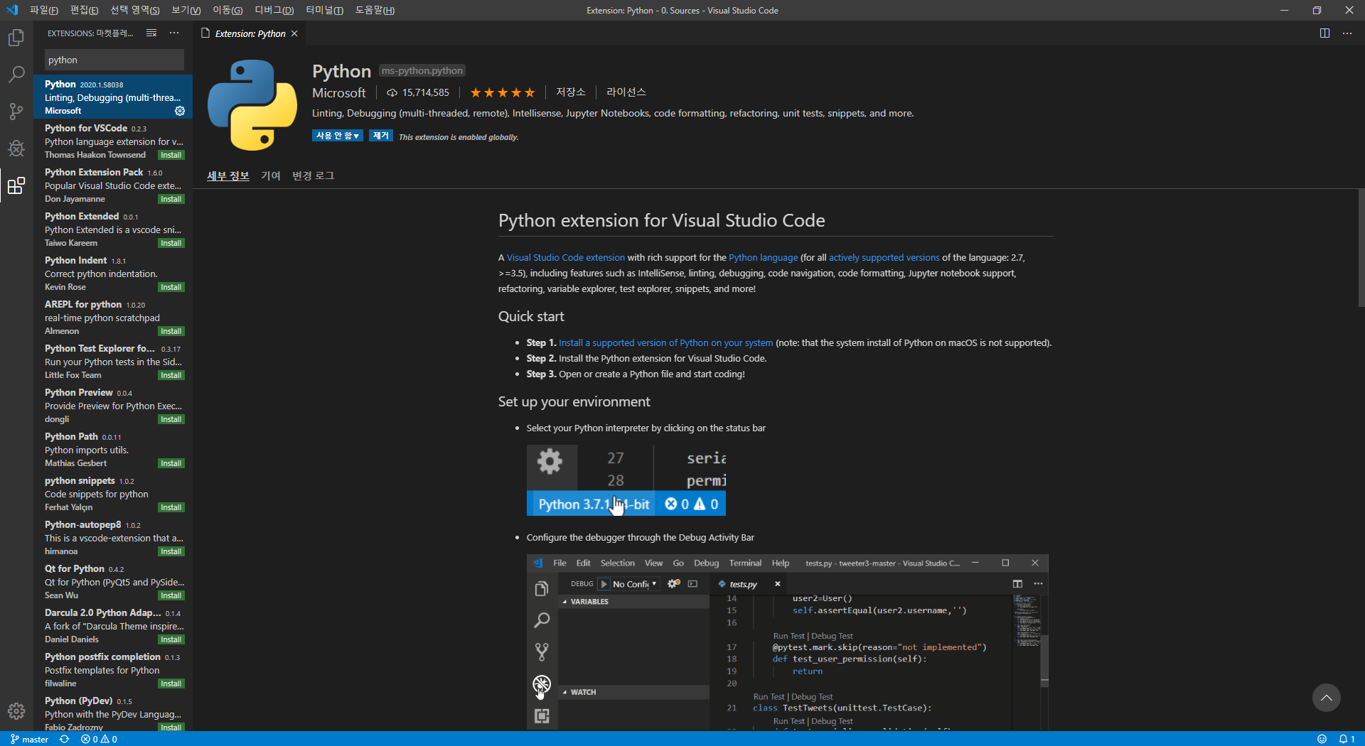1365x746 pixels.
Task: Install Python Preview extension
Action: tap(171, 419)
